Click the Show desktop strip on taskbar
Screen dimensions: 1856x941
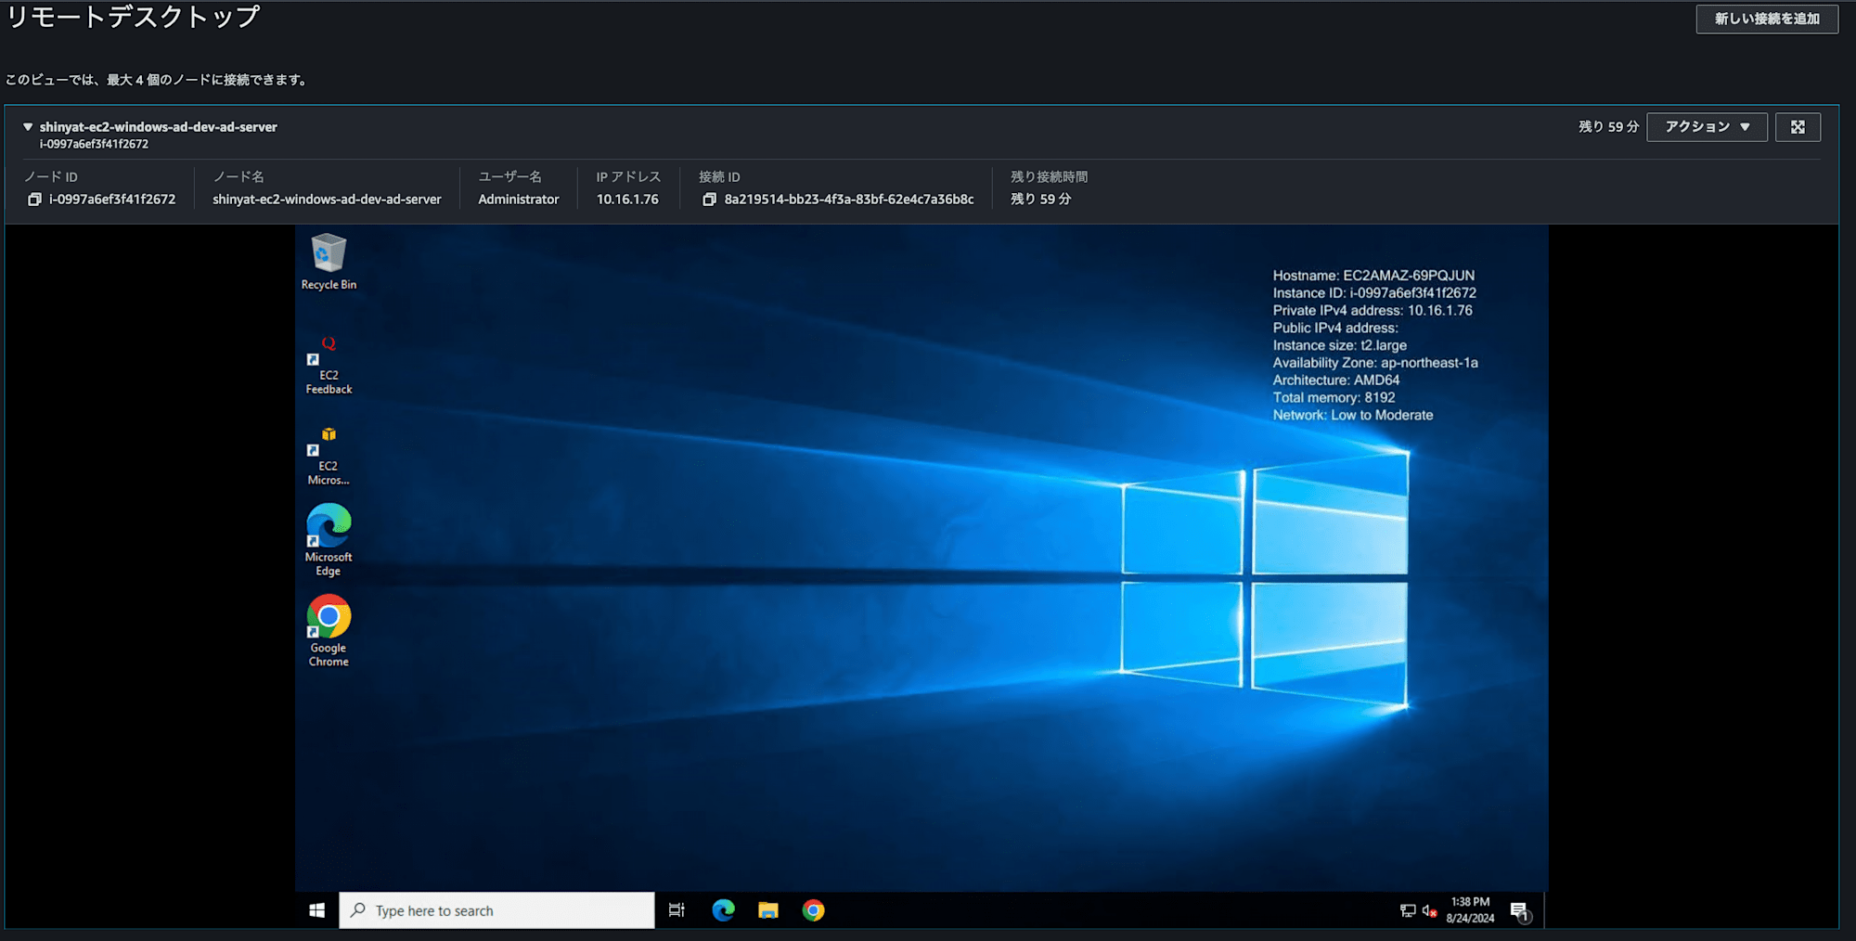tap(1545, 910)
